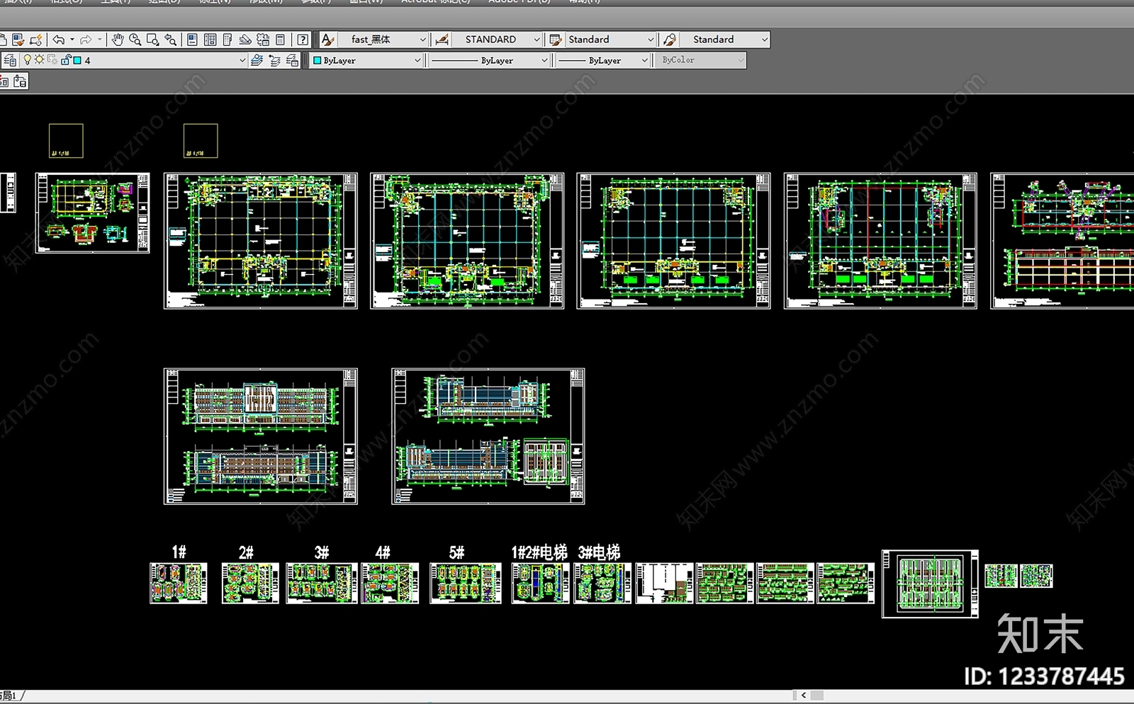Click the Redo arrow button

tap(86, 40)
